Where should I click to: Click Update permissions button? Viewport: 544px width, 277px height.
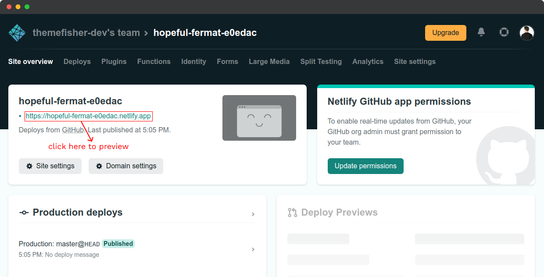point(365,166)
